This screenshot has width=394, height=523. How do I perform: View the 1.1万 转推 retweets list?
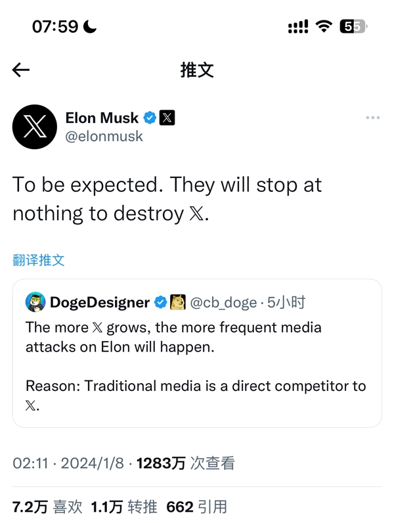tap(123, 507)
